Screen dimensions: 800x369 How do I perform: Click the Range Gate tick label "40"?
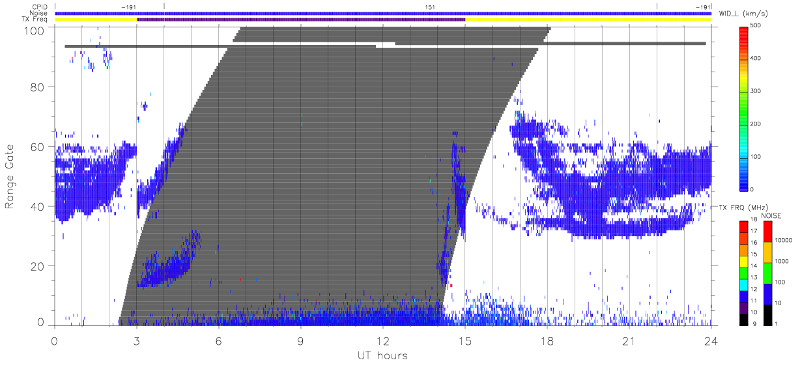point(38,206)
